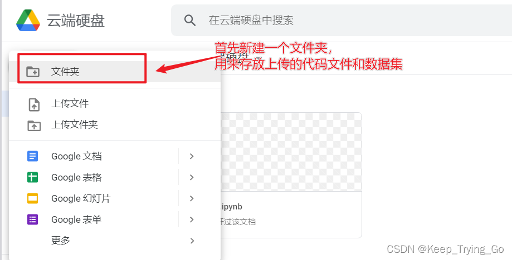Choose 上传文件夹 from the menu
Screen dimensions: 512x260
coord(115,125)
